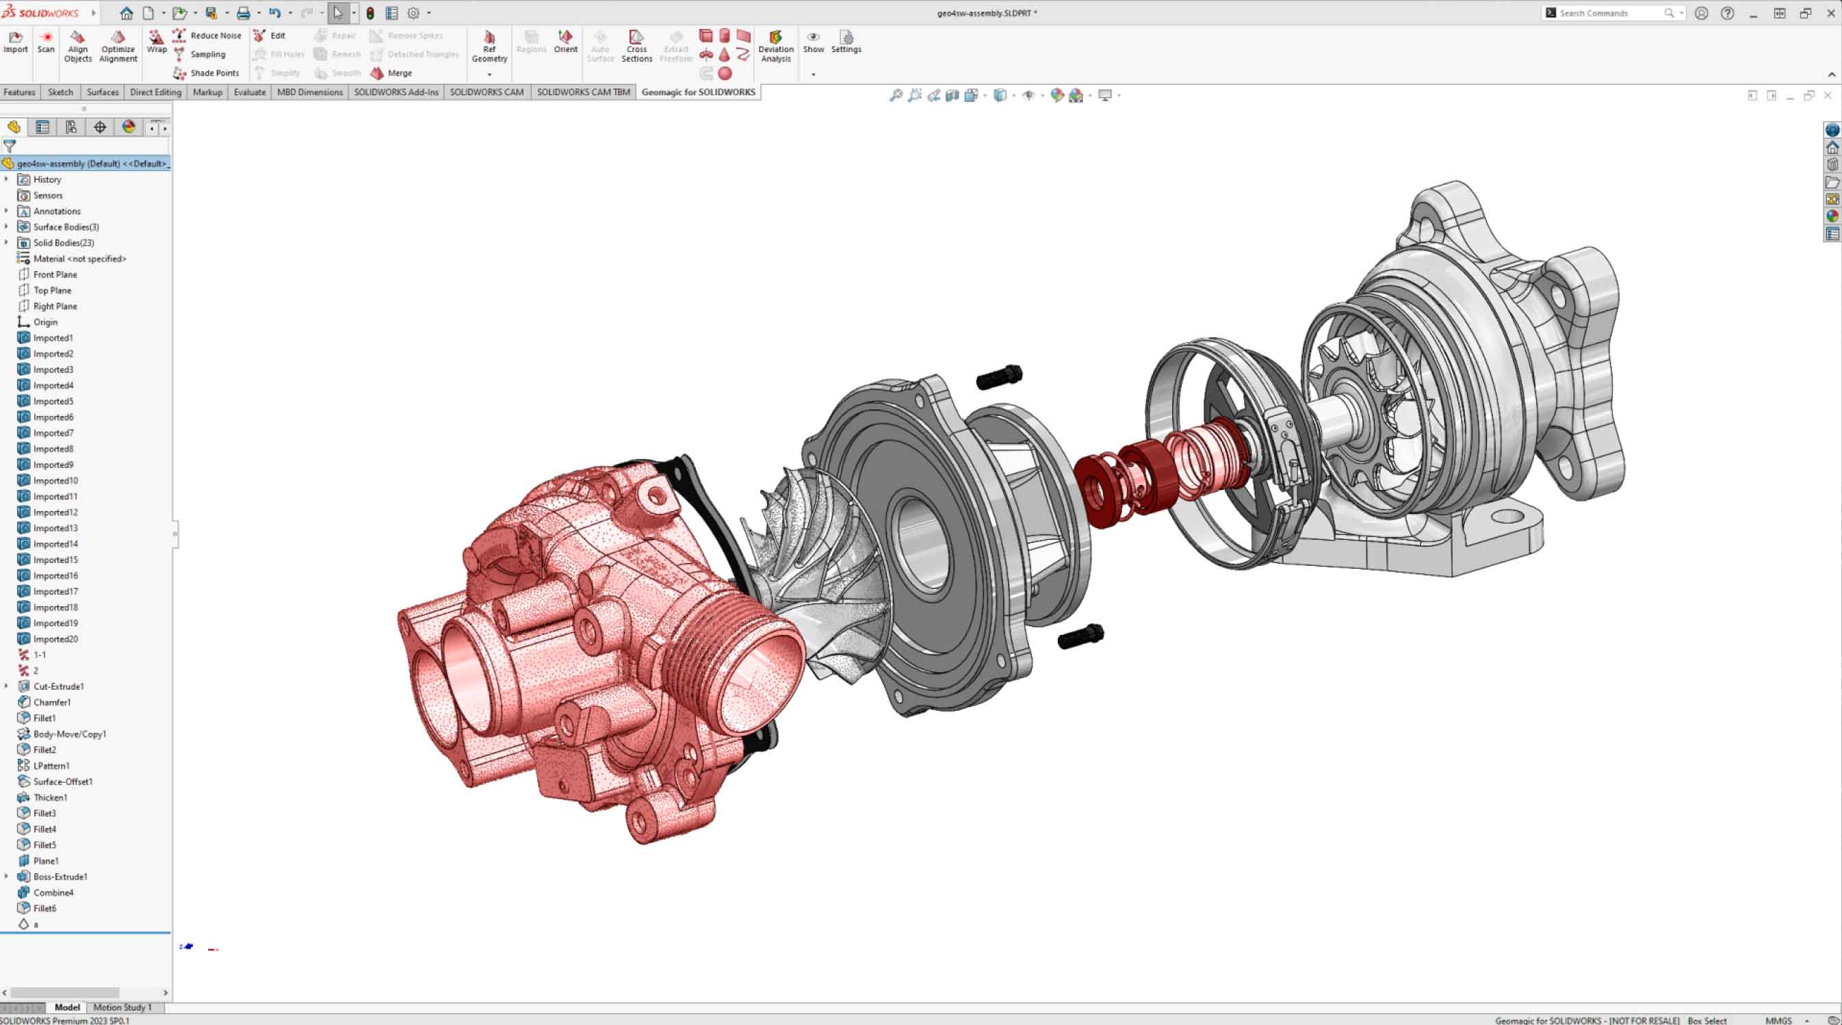Click the Optimize Alignment icon
This screenshot has width=1842, height=1025.
click(117, 37)
